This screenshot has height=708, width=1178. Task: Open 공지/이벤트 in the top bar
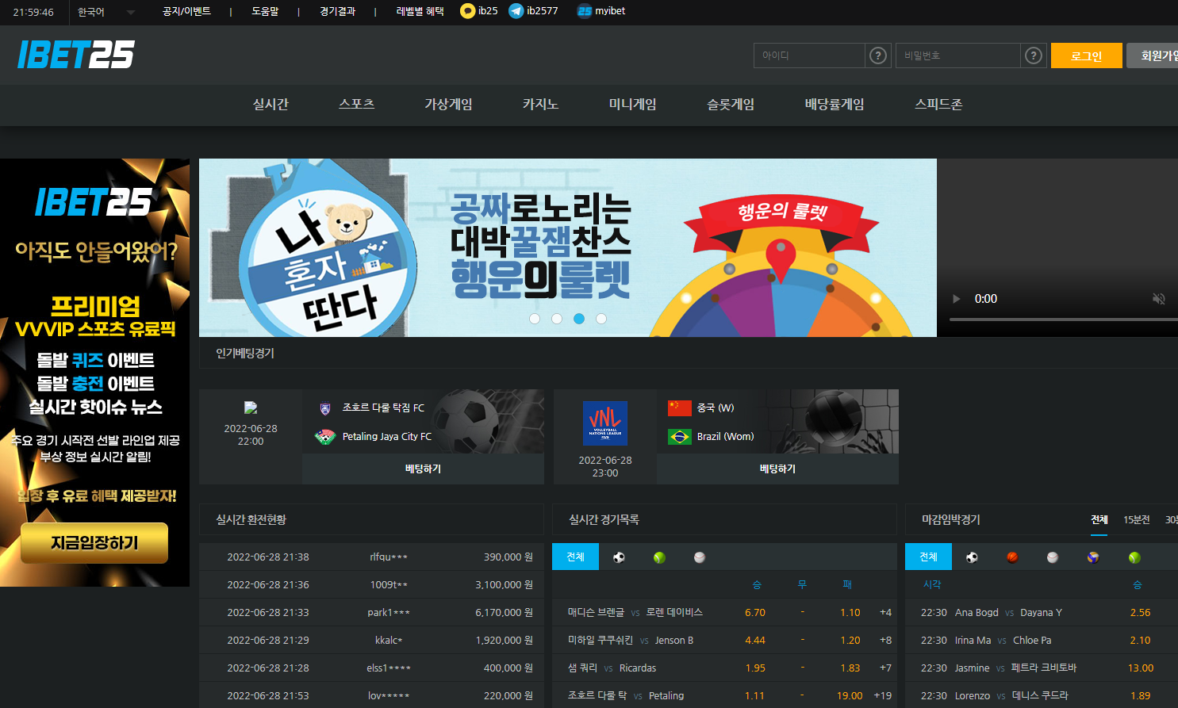pyautogui.click(x=186, y=11)
